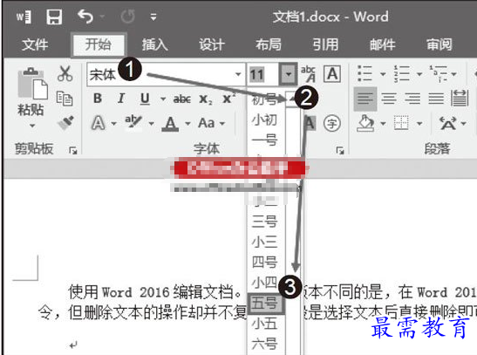477x355 pixels.
Task: Open Text Effects dropdown arrow
Action: (113, 124)
